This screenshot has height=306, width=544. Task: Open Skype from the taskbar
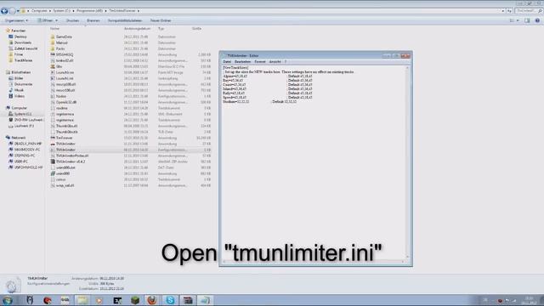[170, 300]
